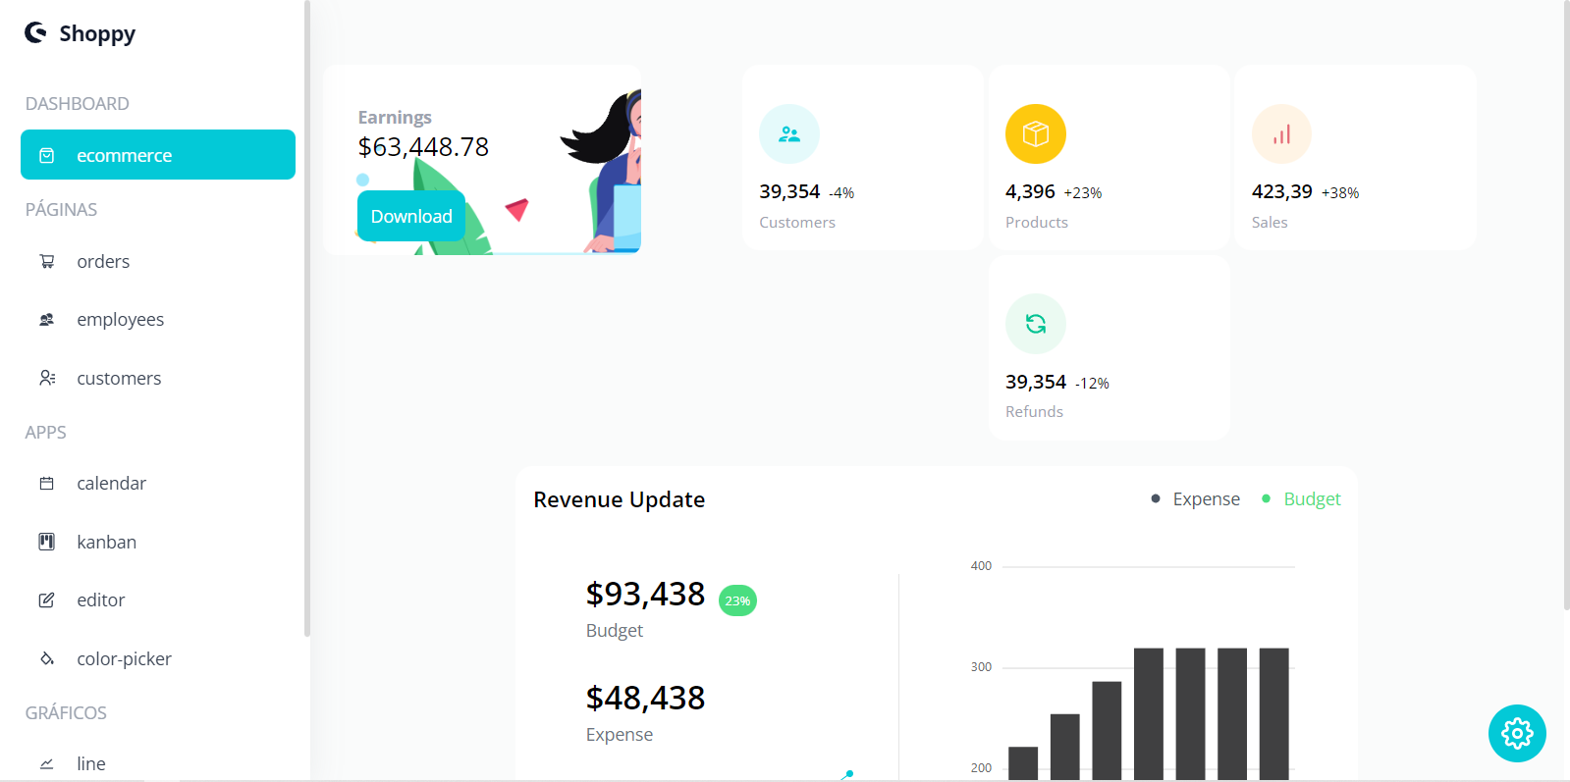
Task: Click the Earnings amount $63,448.78
Action: pyautogui.click(x=423, y=147)
